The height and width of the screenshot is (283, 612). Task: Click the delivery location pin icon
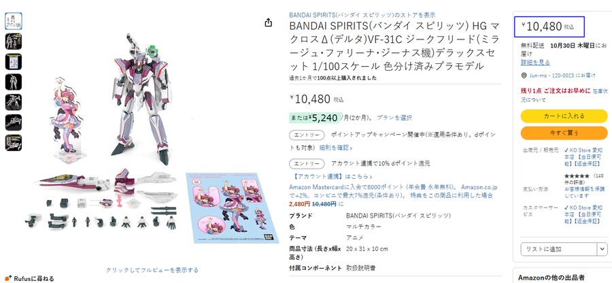(x=524, y=76)
